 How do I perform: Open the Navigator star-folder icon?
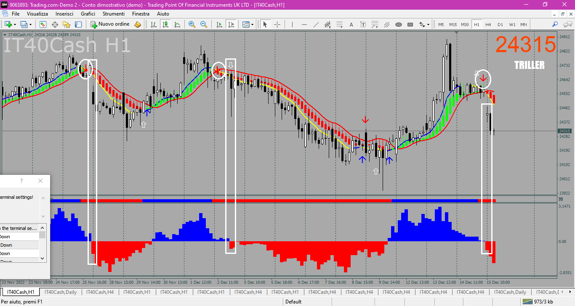67,24
